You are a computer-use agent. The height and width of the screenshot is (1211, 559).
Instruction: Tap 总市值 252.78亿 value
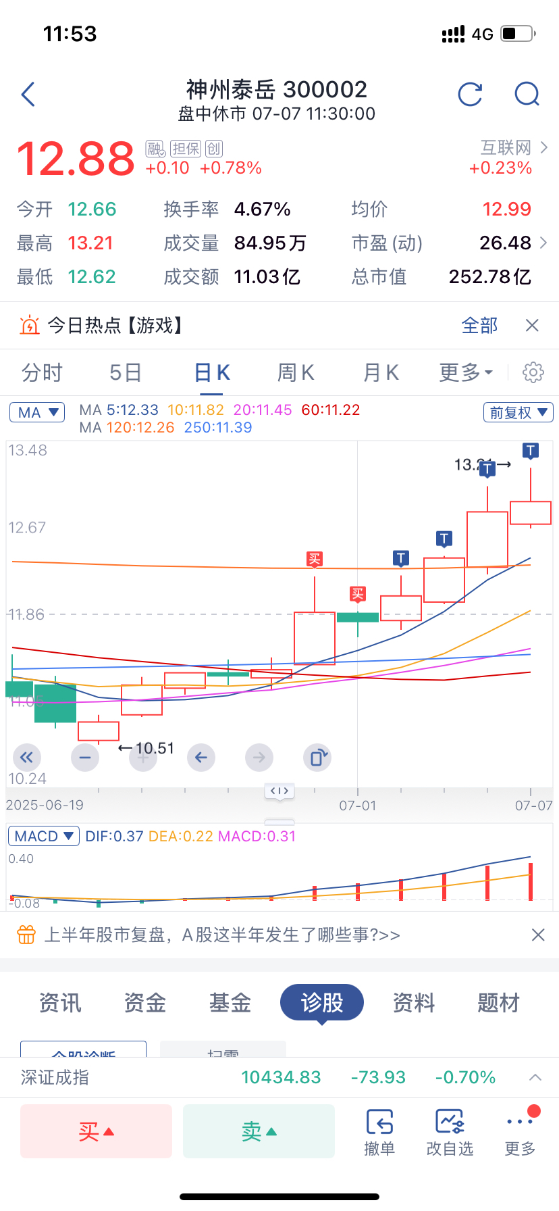(490, 277)
